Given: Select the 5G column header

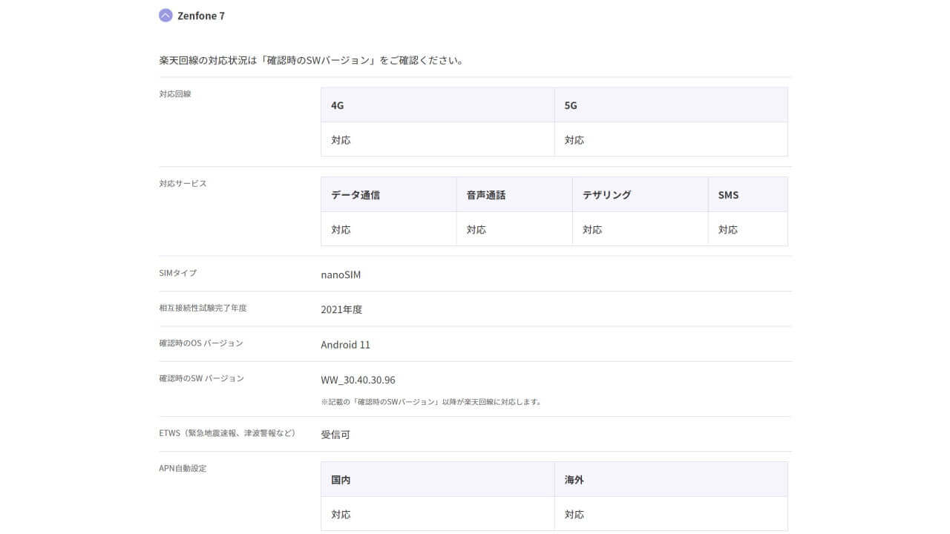Looking at the screenshot, I should tap(571, 105).
